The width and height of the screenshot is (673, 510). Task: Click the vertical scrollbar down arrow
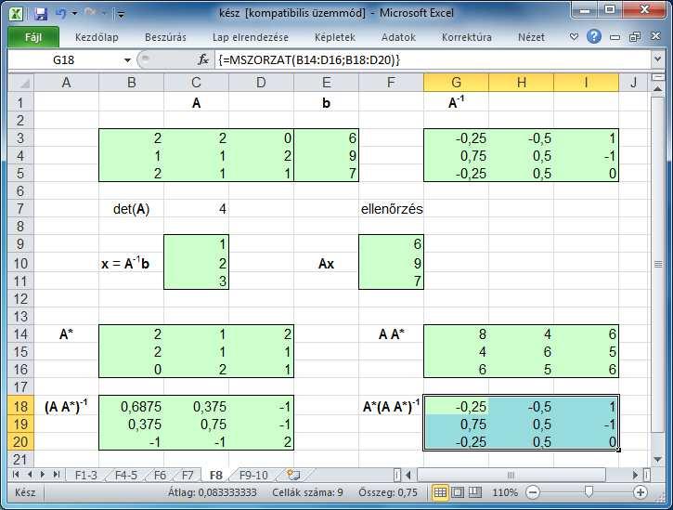[657, 460]
